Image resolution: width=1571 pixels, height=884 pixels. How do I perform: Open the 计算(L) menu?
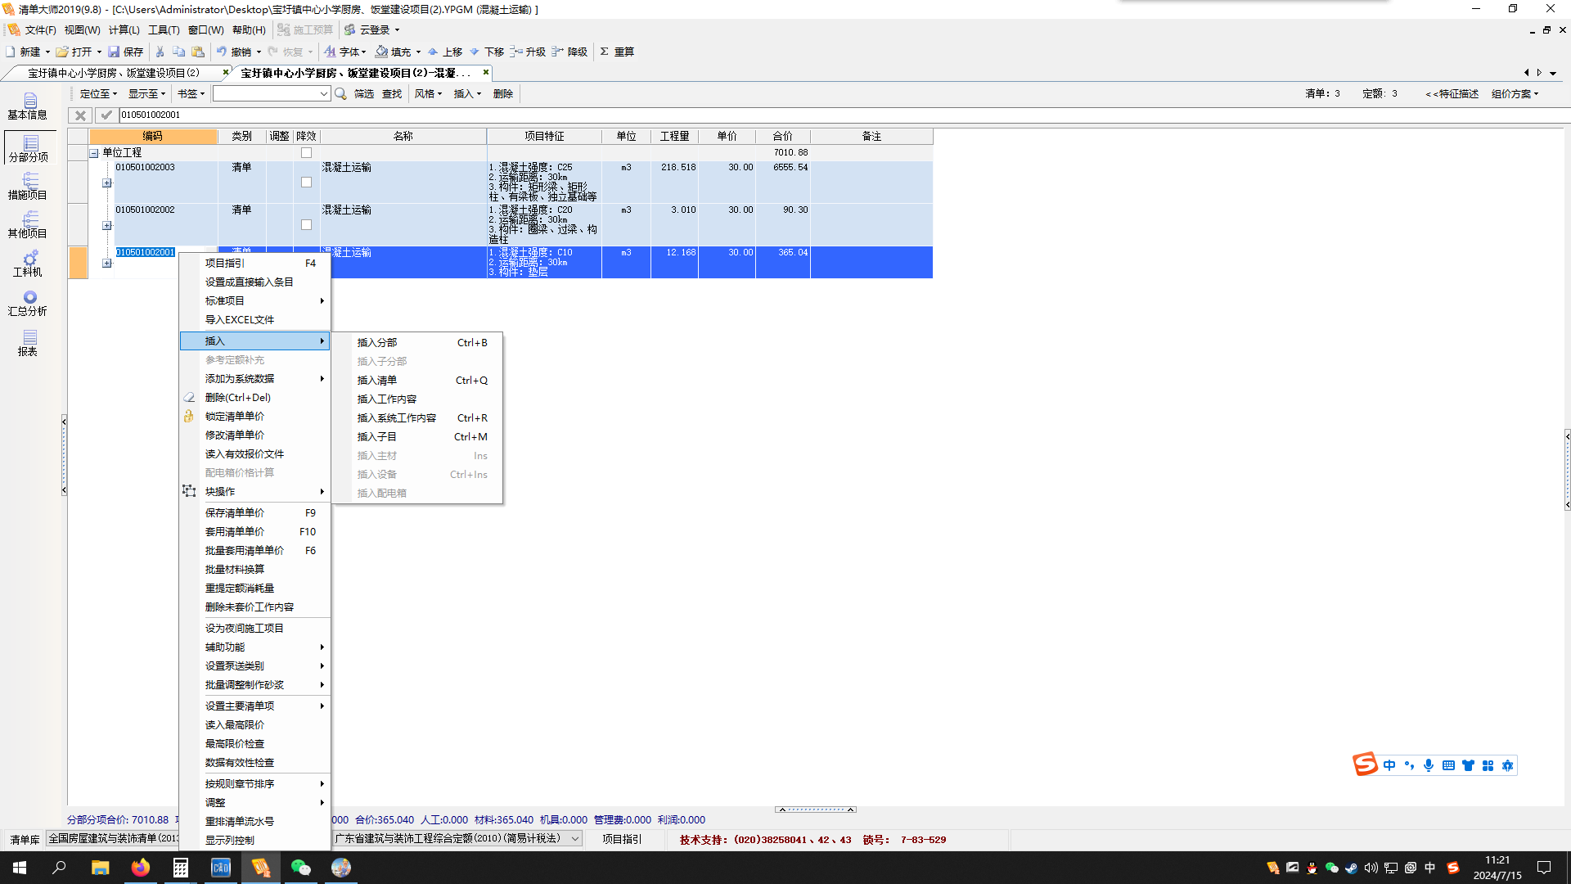(124, 29)
